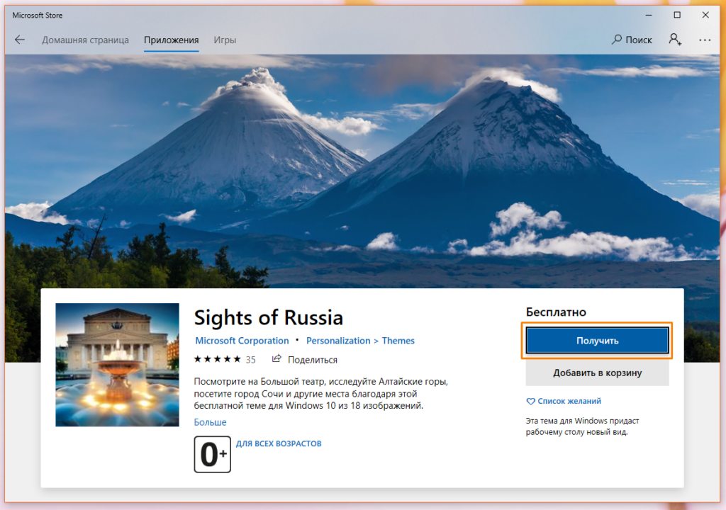Viewport: 726px width, 510px height.
Task: Follow the Personalization category link
Action: click(338, 341)
